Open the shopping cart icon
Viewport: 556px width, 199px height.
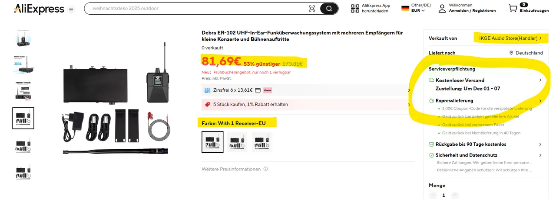pos(513,8)
